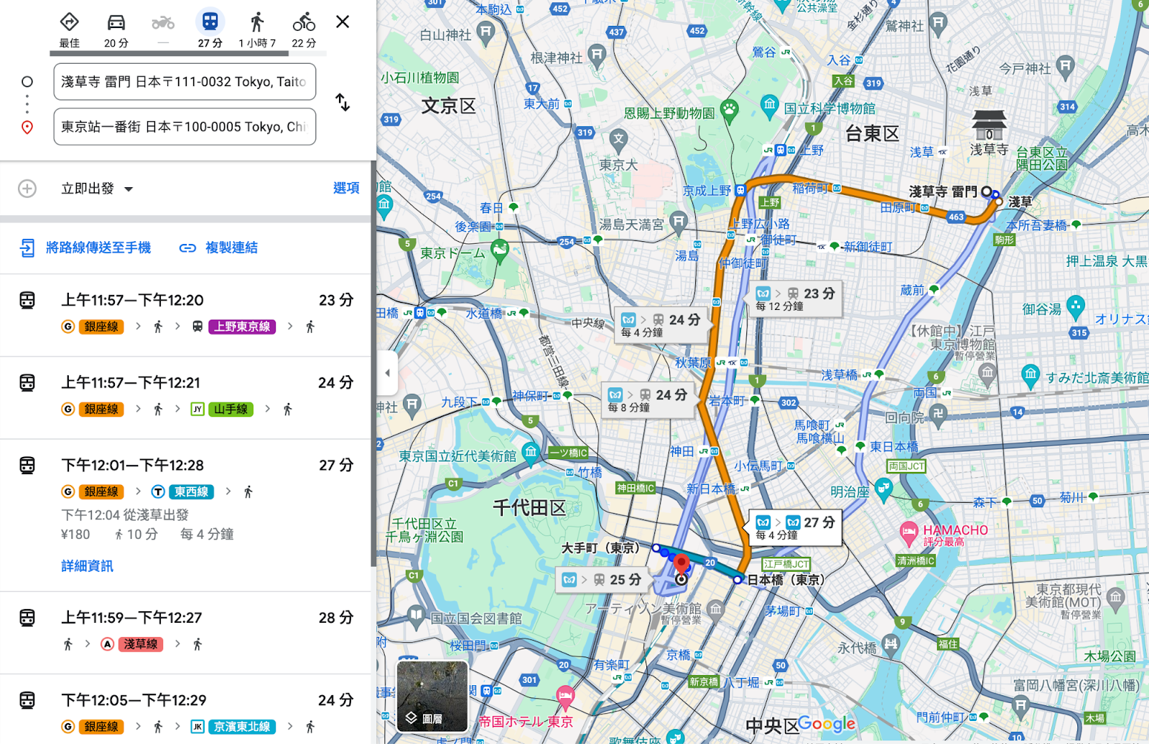Screen dimensions: 1149x744
Task: Select the 上午11:57—下午12:20 route
Action: tap(185, 315)
